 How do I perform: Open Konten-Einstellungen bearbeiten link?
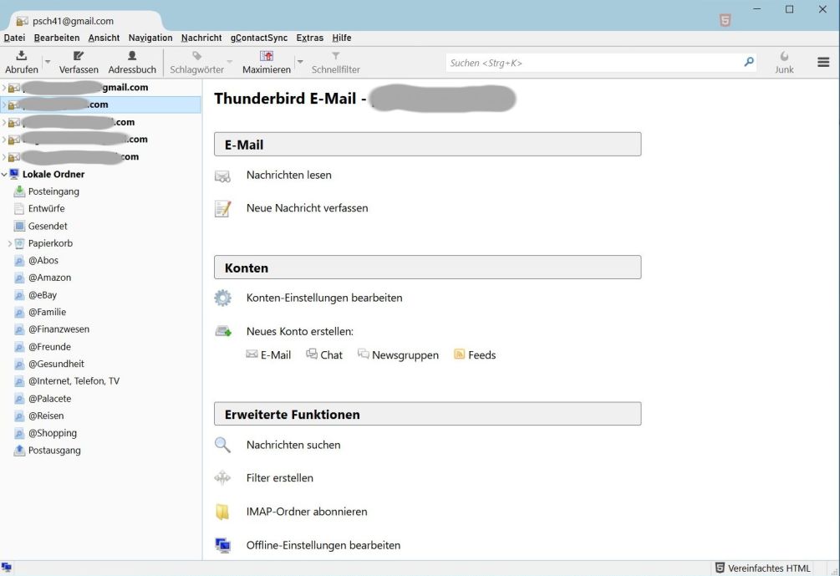[324, 298]
